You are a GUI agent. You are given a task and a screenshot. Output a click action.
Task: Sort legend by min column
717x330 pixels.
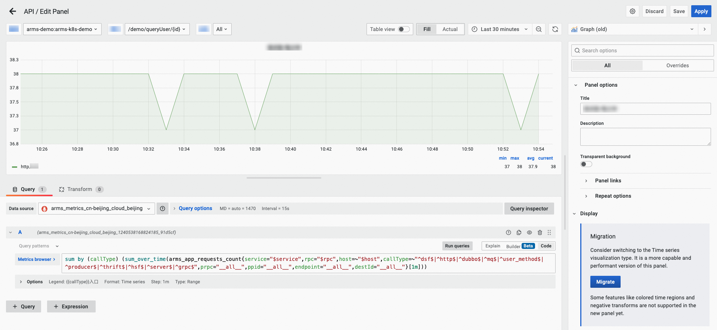click(503, 158)
